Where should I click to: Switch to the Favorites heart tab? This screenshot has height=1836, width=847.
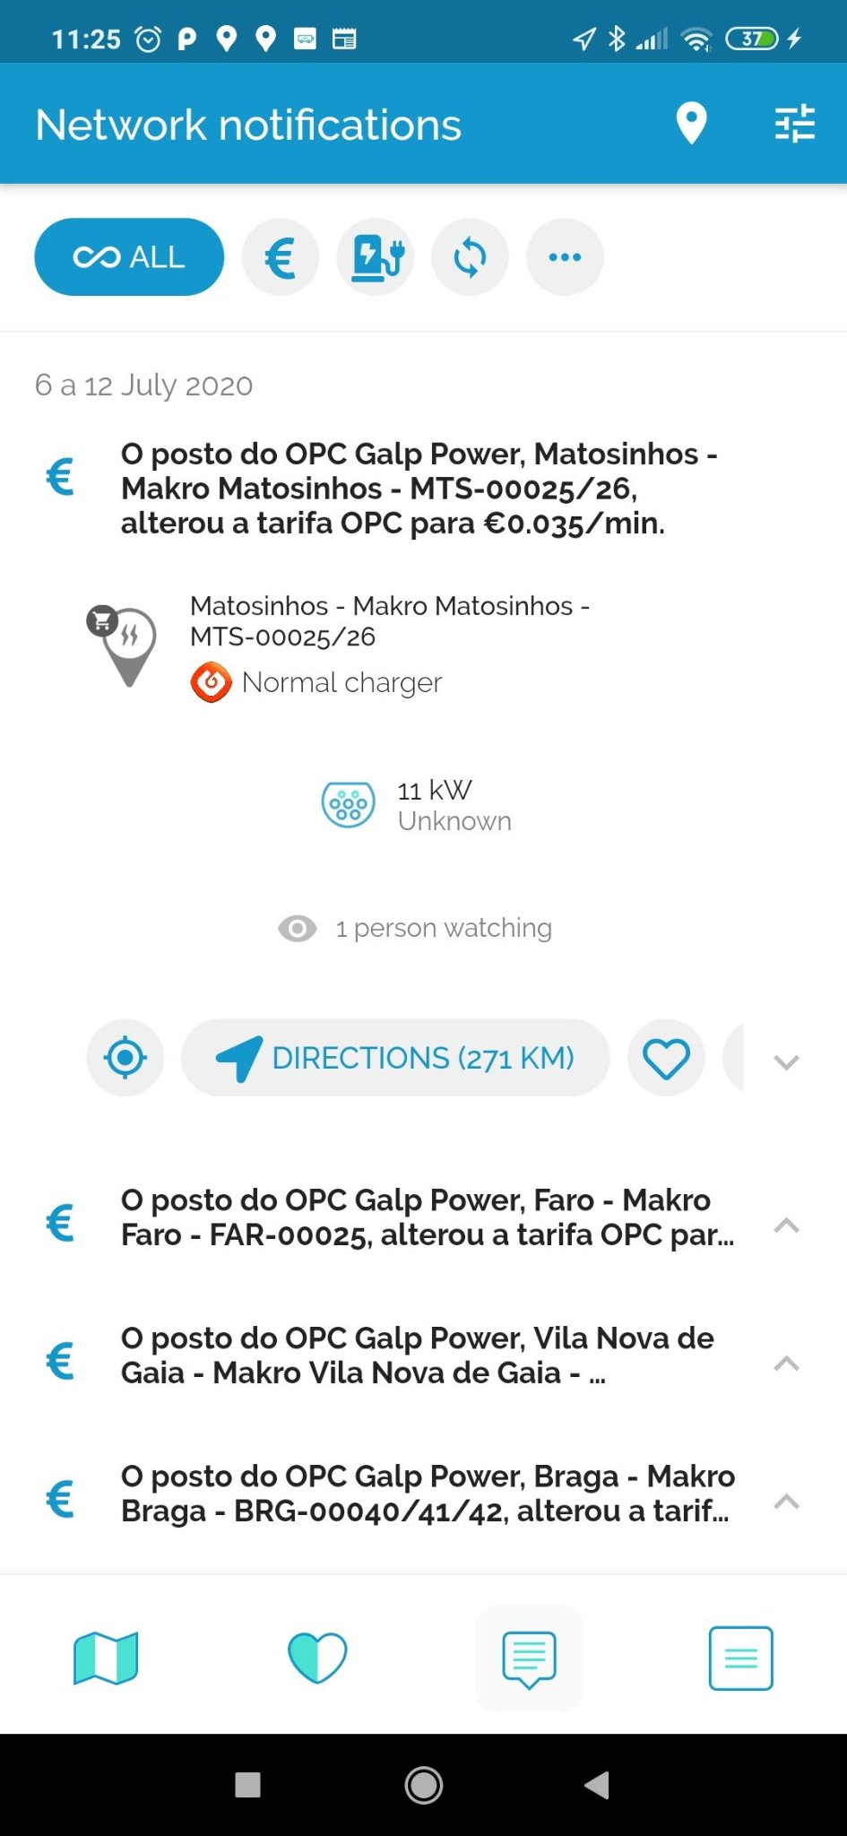pos(317,1658)
